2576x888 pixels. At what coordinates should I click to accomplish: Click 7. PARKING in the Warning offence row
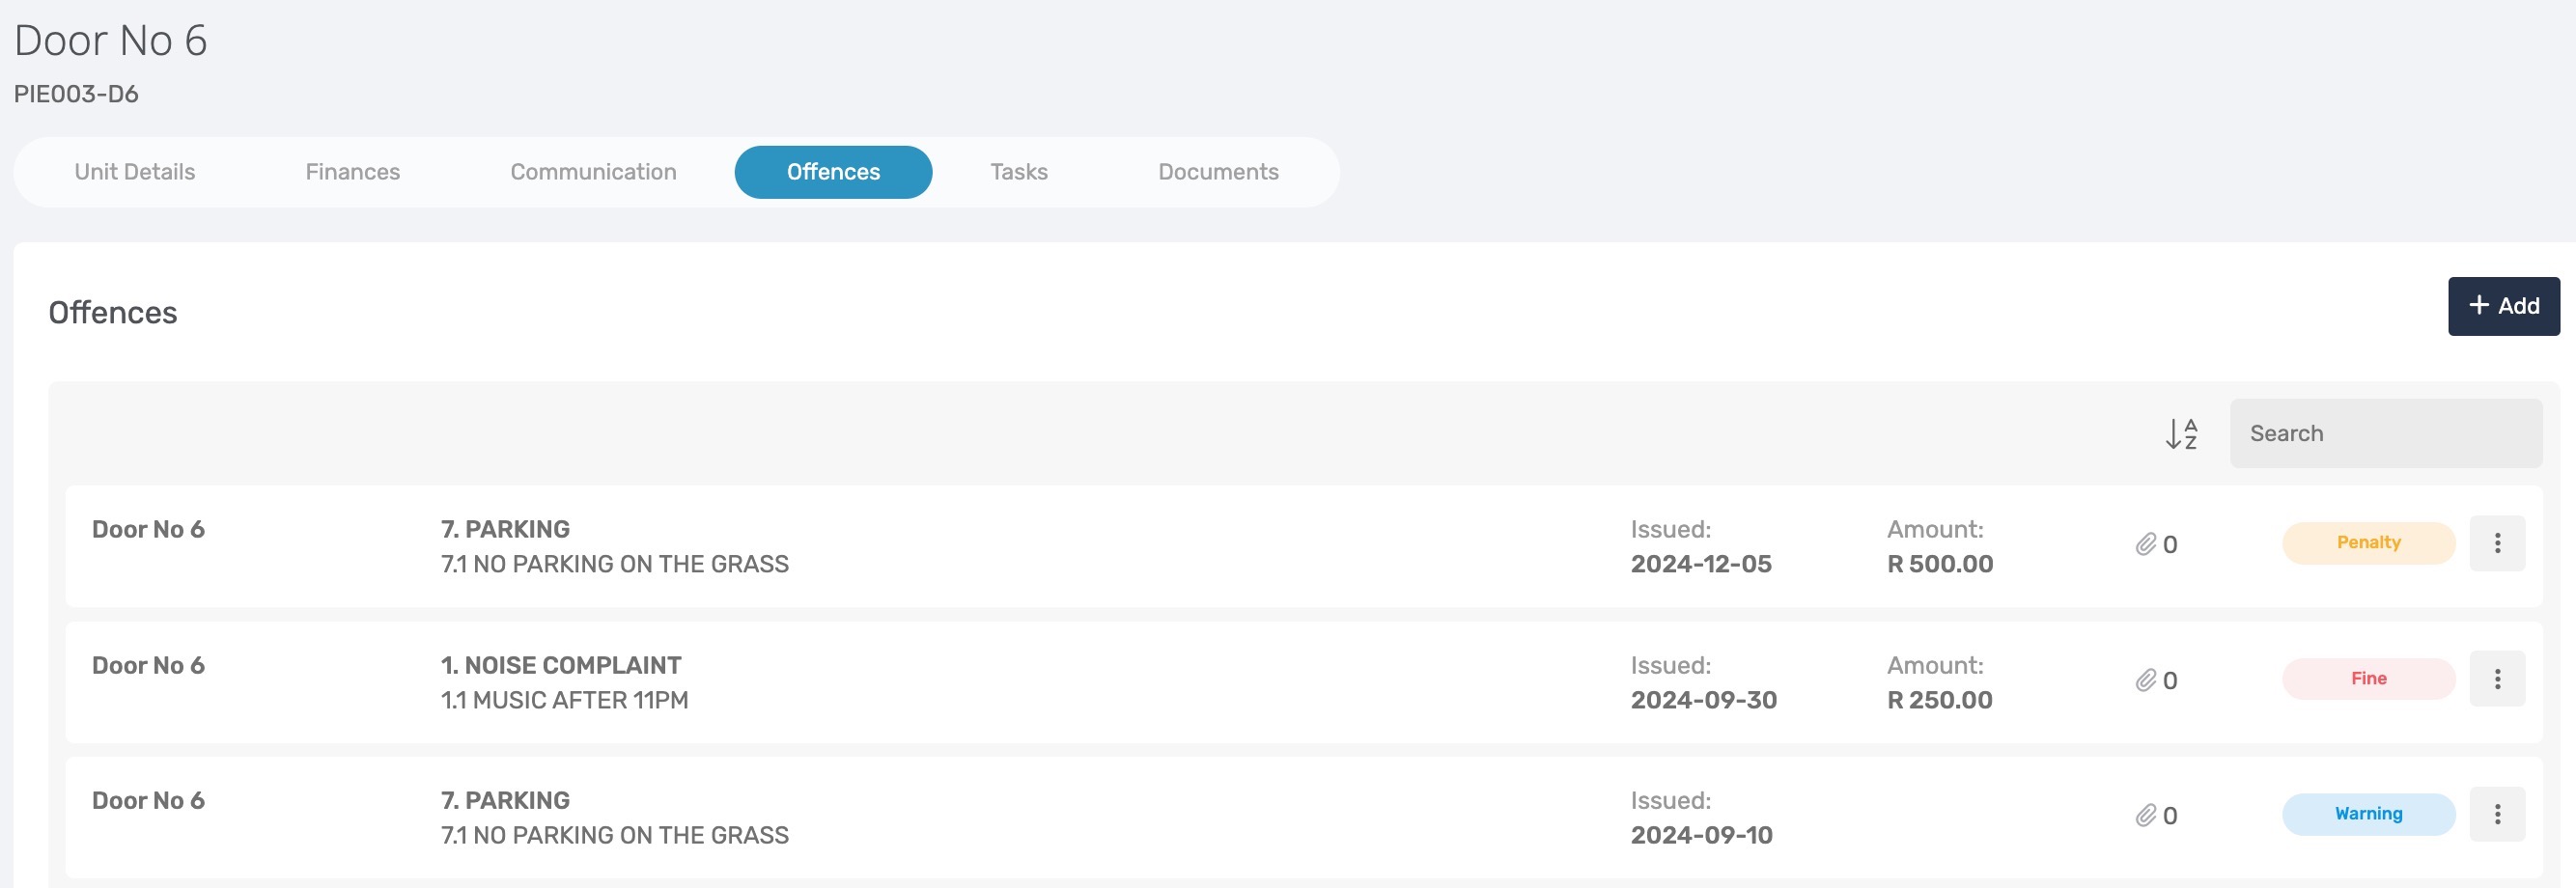tap(505, 800)
